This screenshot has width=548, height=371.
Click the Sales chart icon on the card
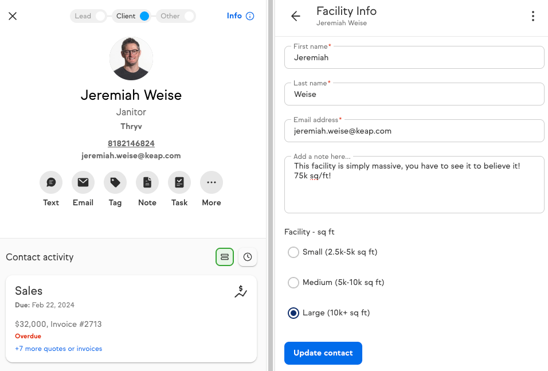[x=240, y=292]
